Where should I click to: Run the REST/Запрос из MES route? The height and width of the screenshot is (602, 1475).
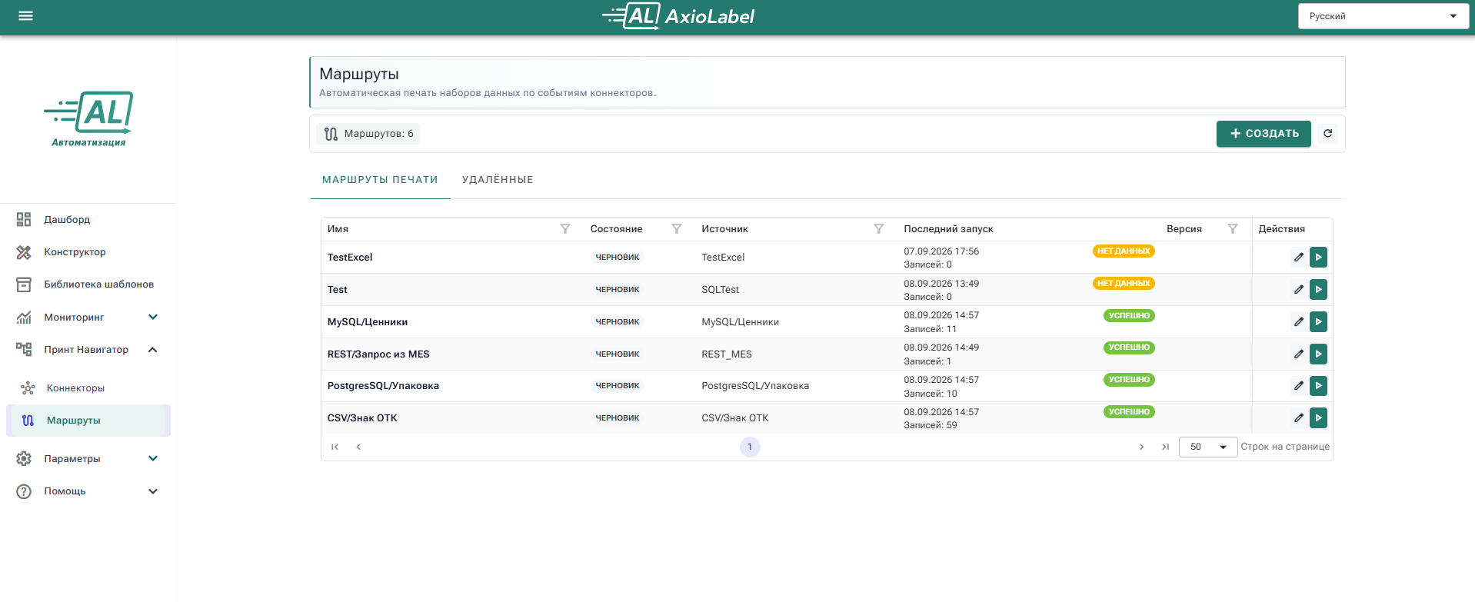tap(1318, 354)
